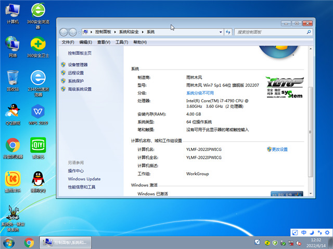Click the scrollbar down arrow
The height and width of the screenshot is (249, 333).
click(x=311, y=193)
